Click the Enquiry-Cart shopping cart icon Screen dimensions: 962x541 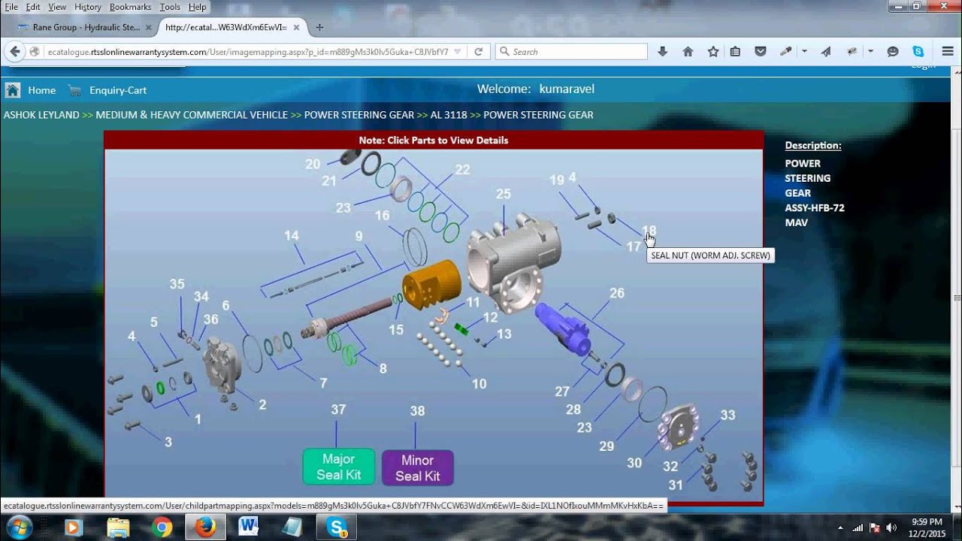point(74,90)
